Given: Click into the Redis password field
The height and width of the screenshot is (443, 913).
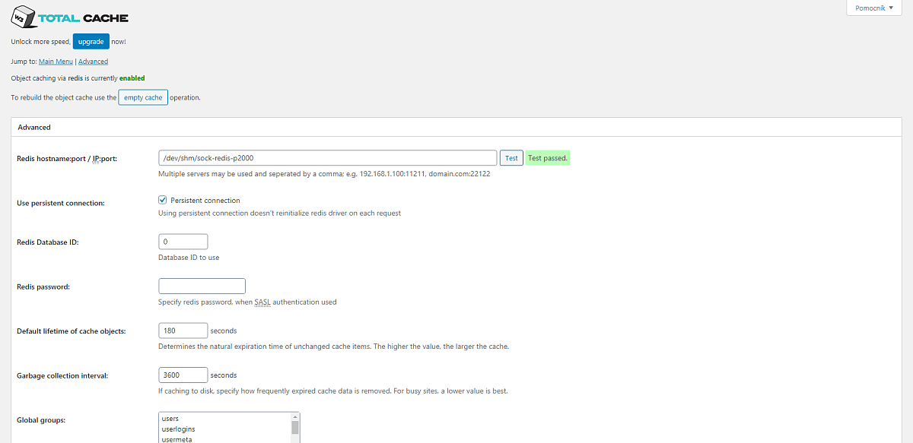Looking at the screenshot, I should [x=202, y=286].
